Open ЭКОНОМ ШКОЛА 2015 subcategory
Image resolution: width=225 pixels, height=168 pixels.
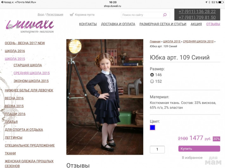click(x=31, y=81)
